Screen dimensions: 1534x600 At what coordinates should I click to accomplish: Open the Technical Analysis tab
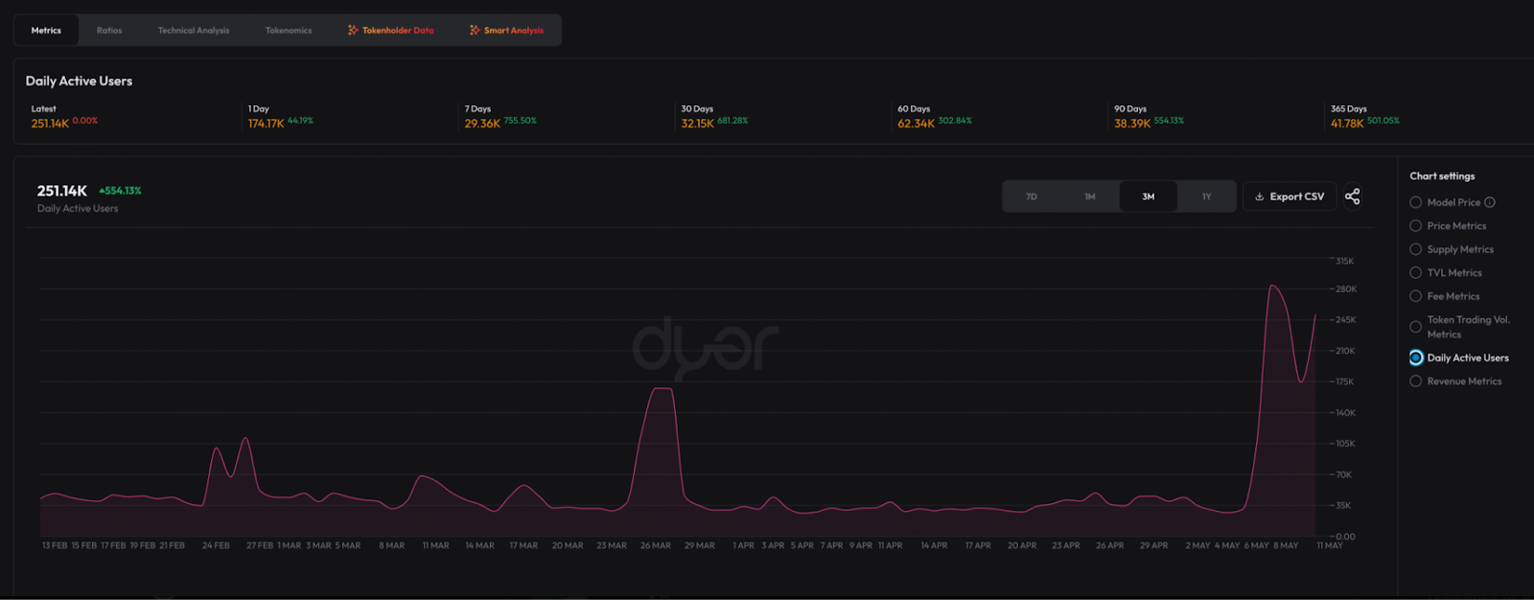(x=194, y=31)
